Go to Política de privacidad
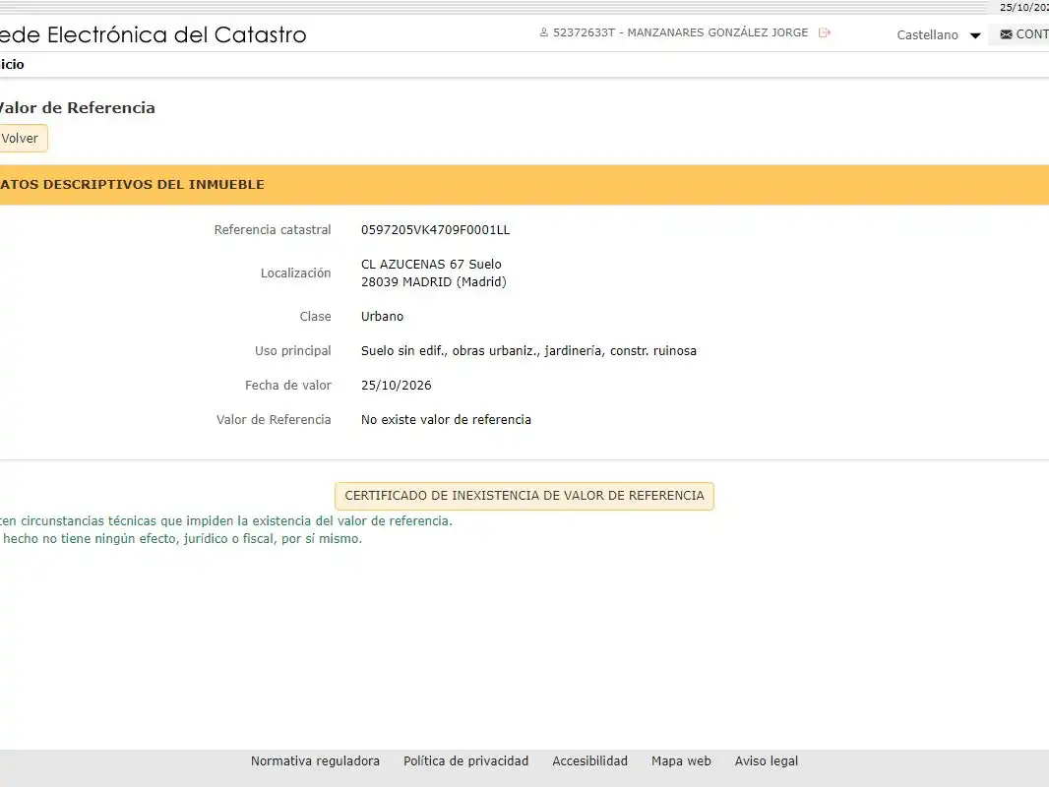The width and height of the screenshot is (1049, 787). coord(465,760)
